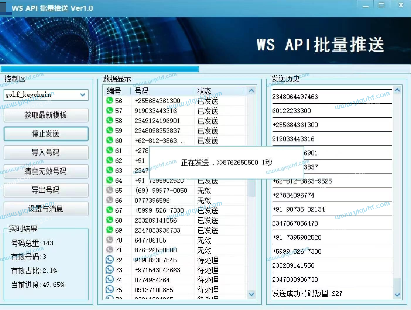This screenshot has height=310, width=411.
Task: Open 设置与消息 settings button
Action: point(46,209)
